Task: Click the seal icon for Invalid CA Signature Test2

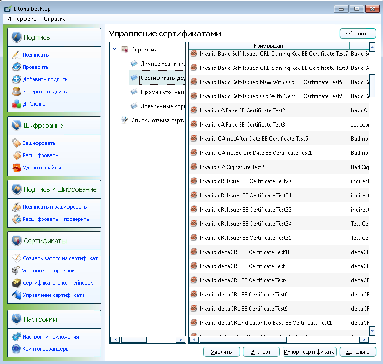Action: 194,167
